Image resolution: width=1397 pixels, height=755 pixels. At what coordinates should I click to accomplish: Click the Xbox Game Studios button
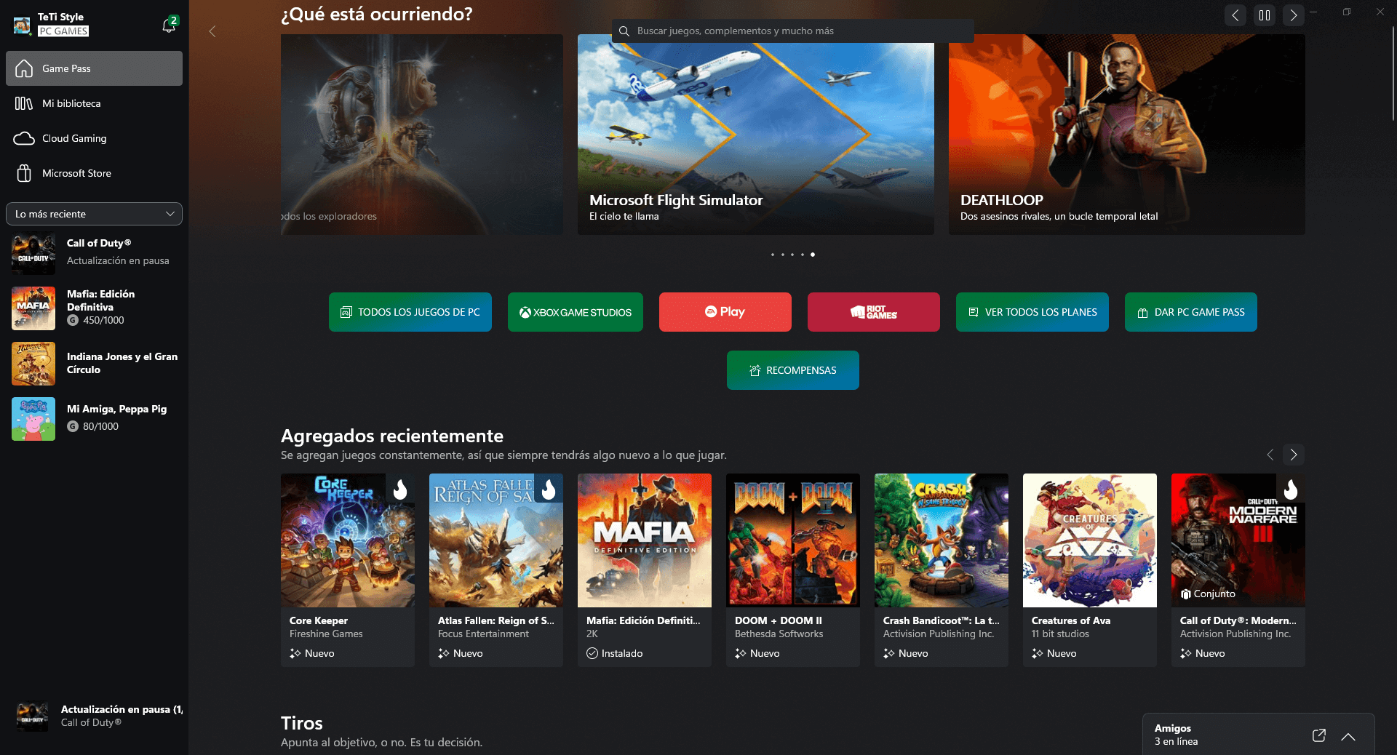click(575, 312)
